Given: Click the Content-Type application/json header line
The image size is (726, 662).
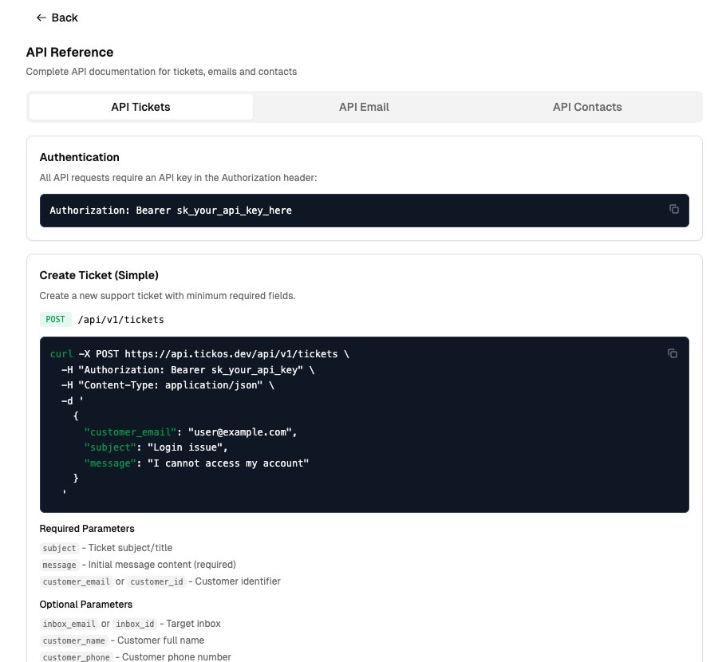Looking at the screenshot, I should point(168,385).
